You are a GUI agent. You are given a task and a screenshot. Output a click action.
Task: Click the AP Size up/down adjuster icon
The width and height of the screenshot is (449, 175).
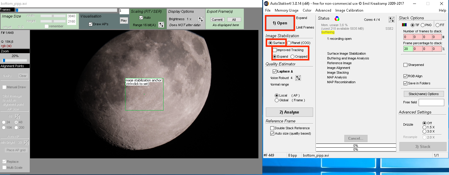(18, 116)
